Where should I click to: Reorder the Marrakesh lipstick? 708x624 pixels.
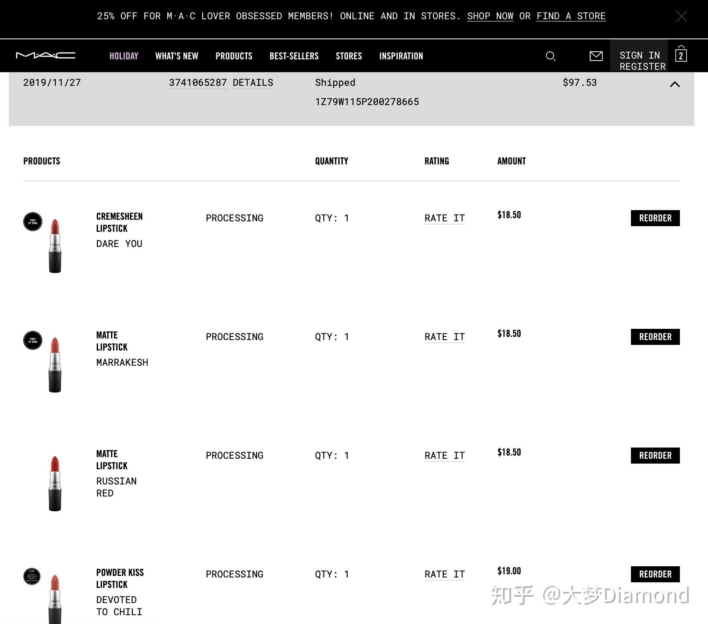[x=655, y=337]
